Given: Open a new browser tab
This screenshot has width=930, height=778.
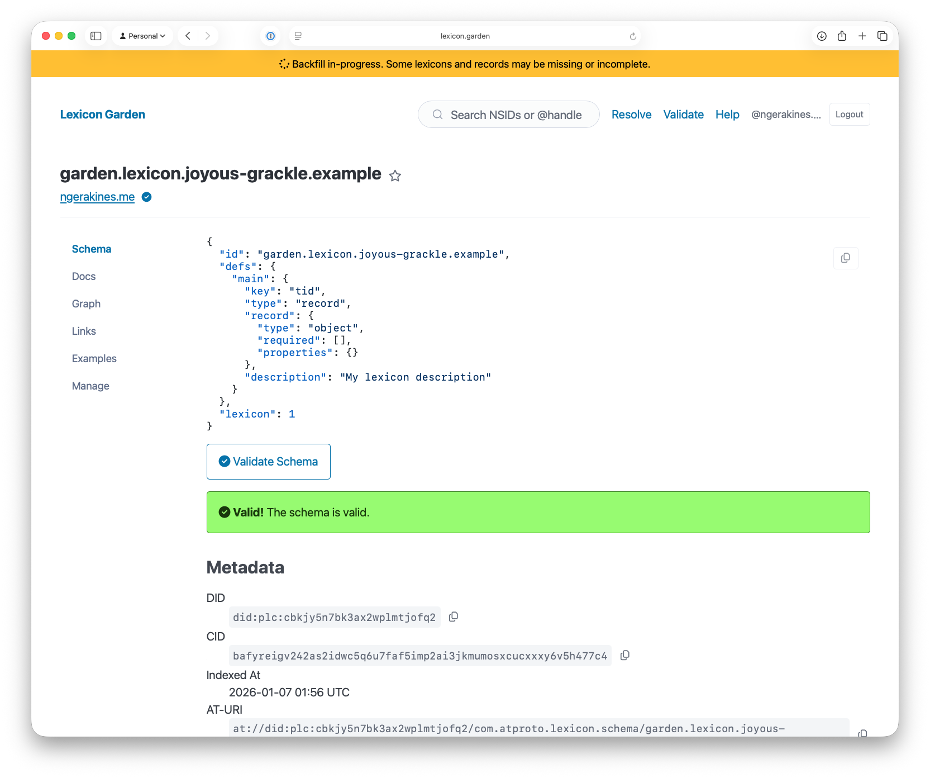Looking at the screenshot, I should click(x=862, y=36).
